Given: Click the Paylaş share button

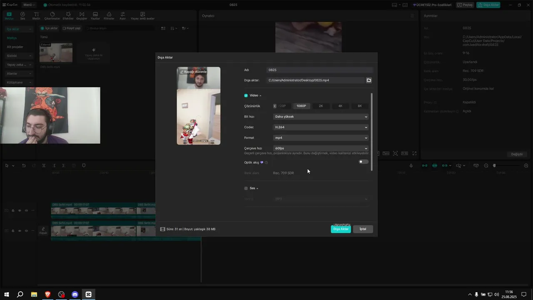Looking at the screenshot, I should pos(465,5).
